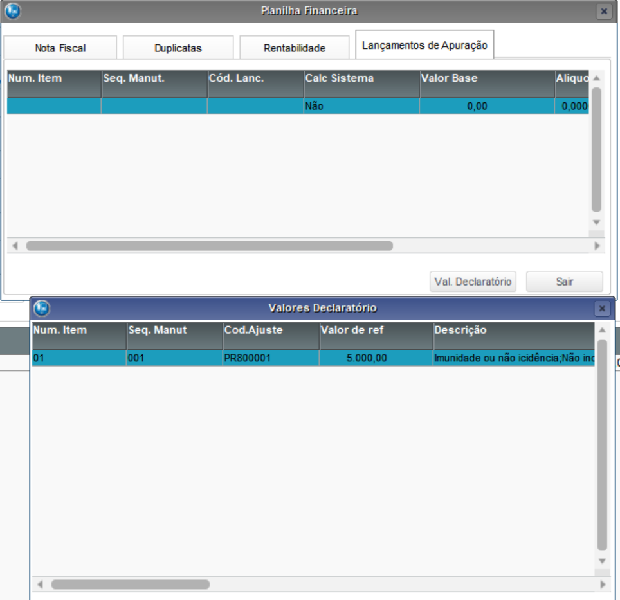620x600 pixels.
Task: Select the adjustment code PR800001
Action: 271,358
